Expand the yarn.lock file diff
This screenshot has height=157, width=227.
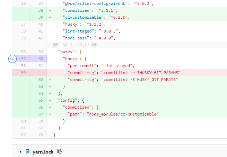[20, 152]
